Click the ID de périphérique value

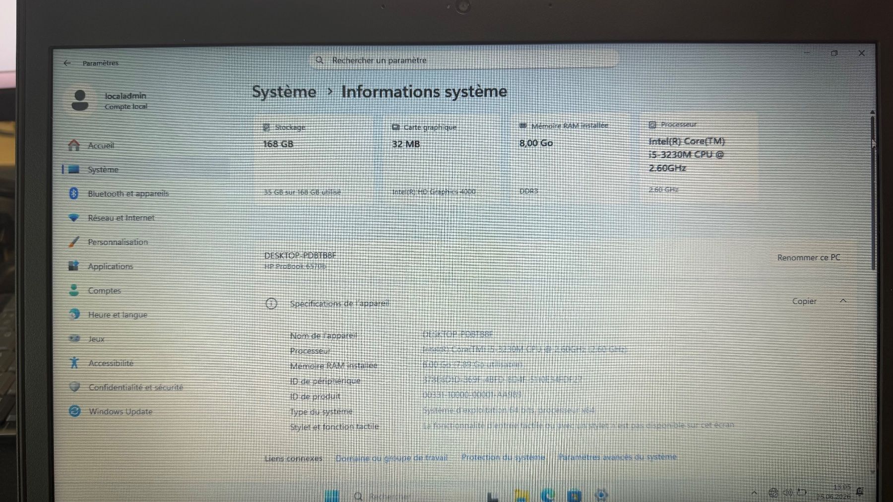click(503, 379)
